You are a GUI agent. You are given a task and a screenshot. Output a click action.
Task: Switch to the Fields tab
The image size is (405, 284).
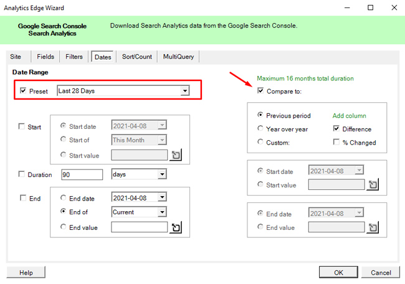point(45,57)
